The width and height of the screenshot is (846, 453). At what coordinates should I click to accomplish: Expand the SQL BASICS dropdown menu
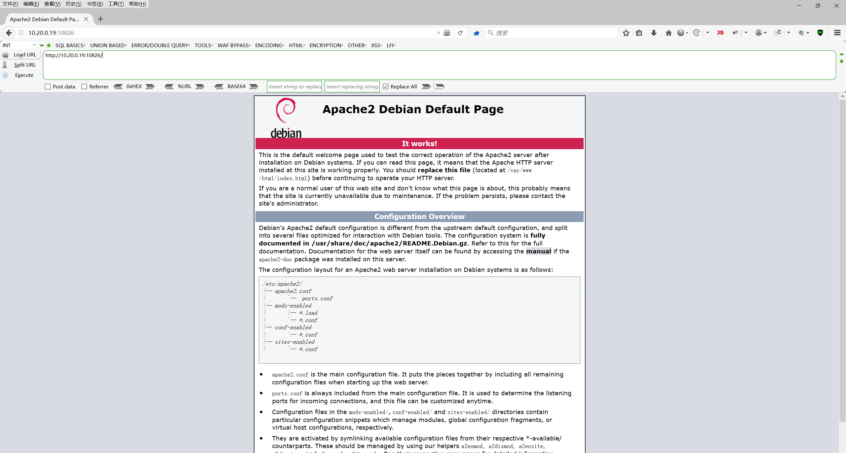pyautogui.click(x=70, y=45)
